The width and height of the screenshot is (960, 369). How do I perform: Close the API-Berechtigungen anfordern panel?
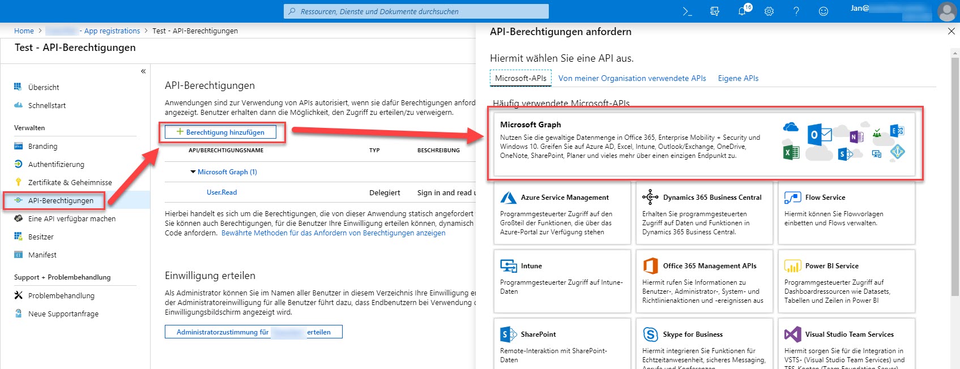click(951, 31)
